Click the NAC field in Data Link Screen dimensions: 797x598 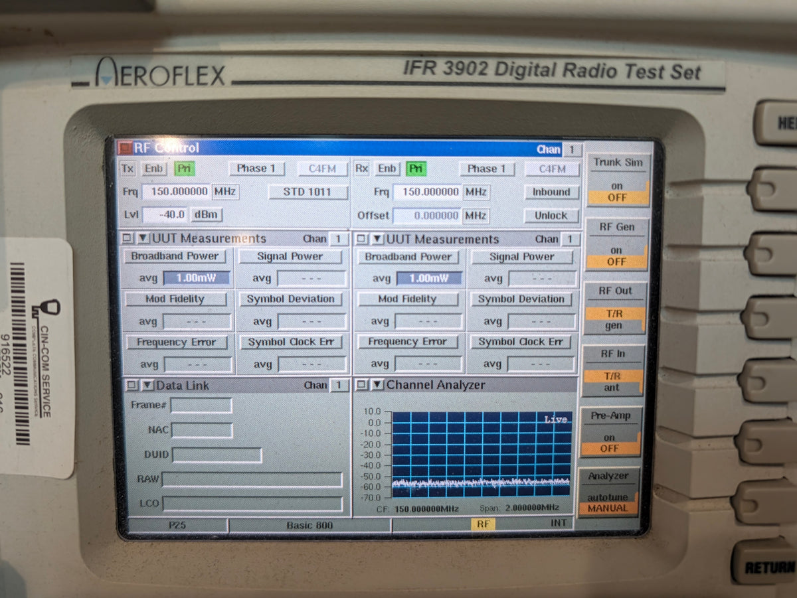202,430
